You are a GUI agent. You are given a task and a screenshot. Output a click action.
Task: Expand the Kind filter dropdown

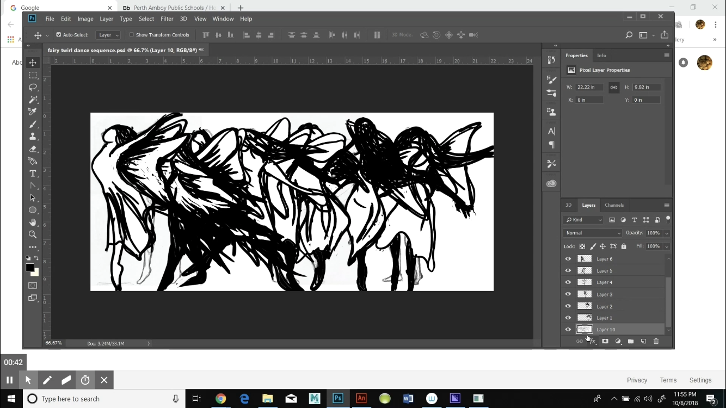click(x=583, y=220)
